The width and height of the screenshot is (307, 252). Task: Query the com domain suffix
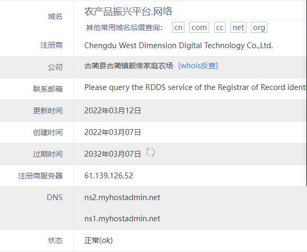[199, 27]
